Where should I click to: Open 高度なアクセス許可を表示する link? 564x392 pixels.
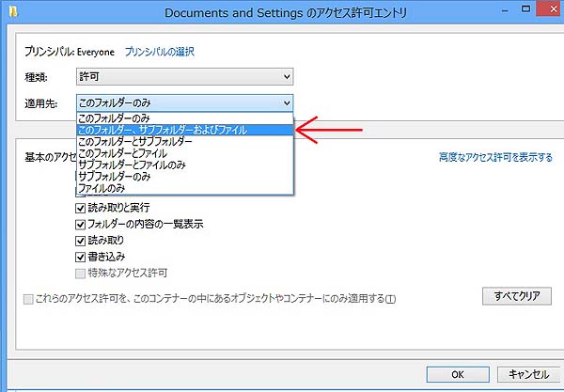495,157
